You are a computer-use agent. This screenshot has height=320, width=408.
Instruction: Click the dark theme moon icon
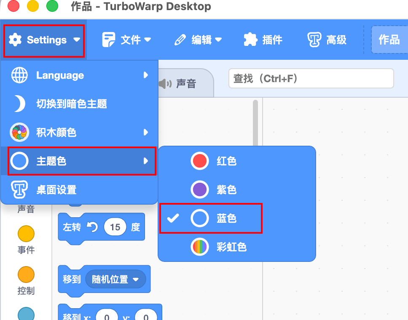(19, 104)
